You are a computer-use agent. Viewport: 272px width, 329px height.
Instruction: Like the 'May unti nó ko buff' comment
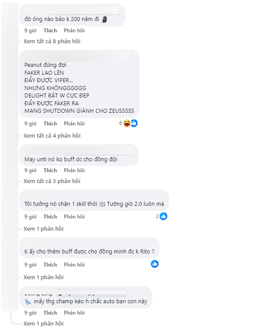pos(50,170)
